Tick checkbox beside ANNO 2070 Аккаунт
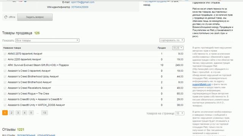Image resolution: width=243 pixels, height=136 pixels. click(5, 54)
